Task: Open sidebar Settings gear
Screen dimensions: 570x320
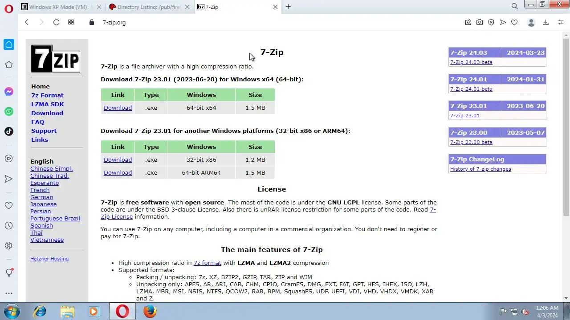Action: coord(9,245)
